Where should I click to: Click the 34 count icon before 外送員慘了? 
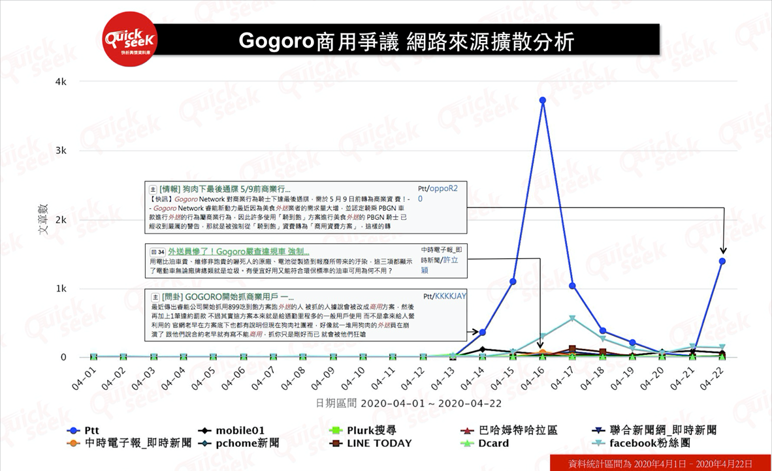click(157, 252)
